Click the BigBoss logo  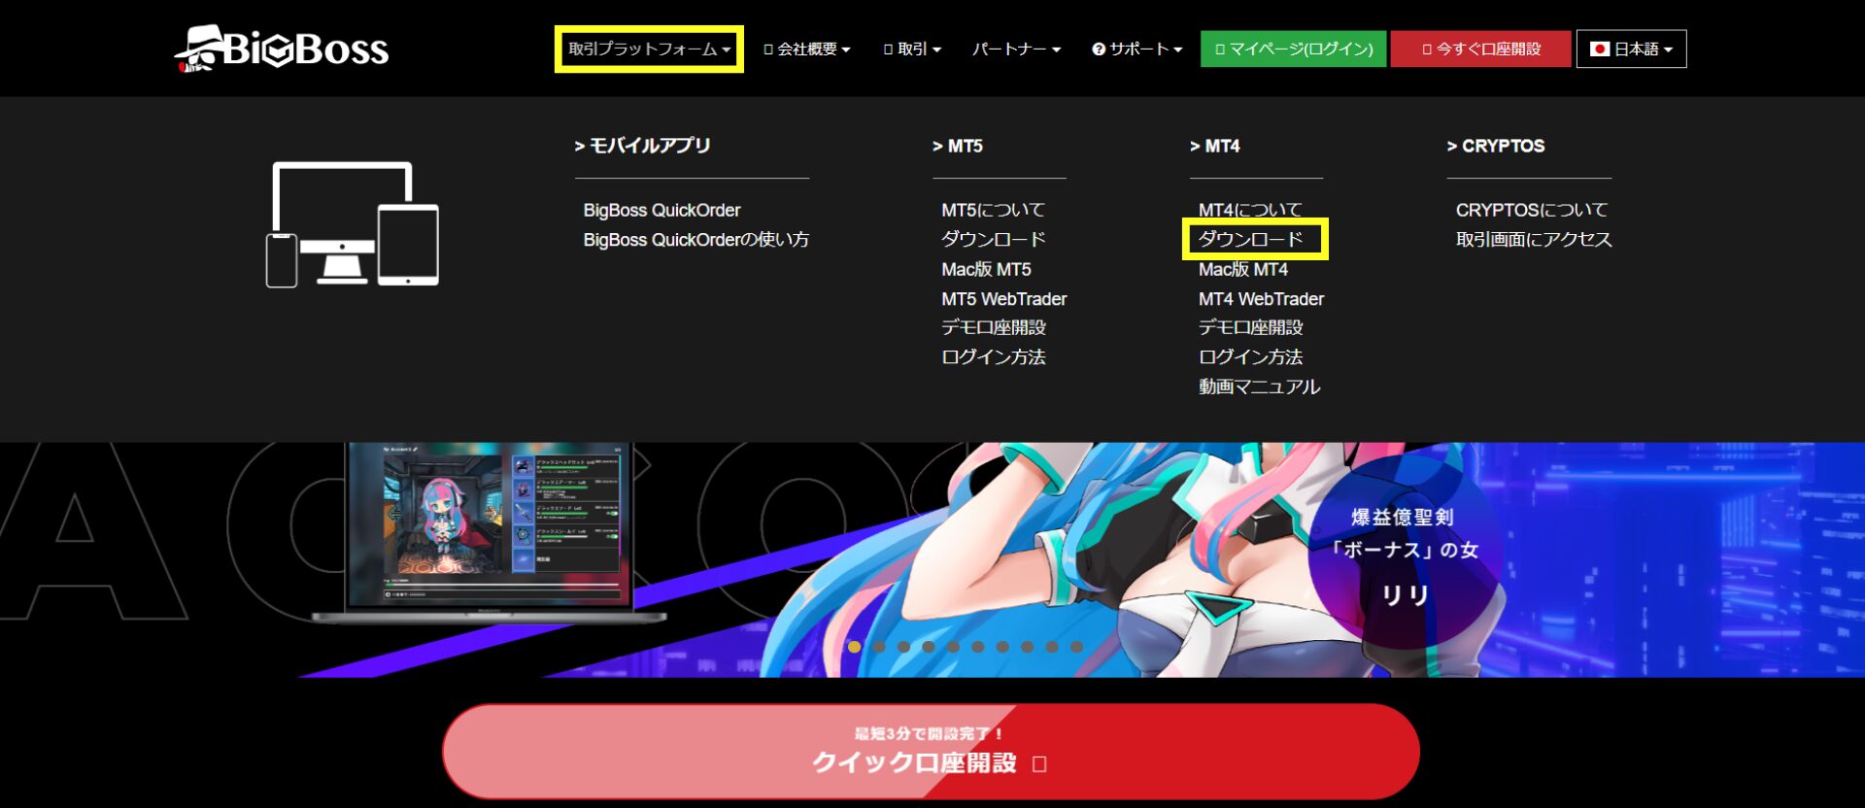[282, 49]
